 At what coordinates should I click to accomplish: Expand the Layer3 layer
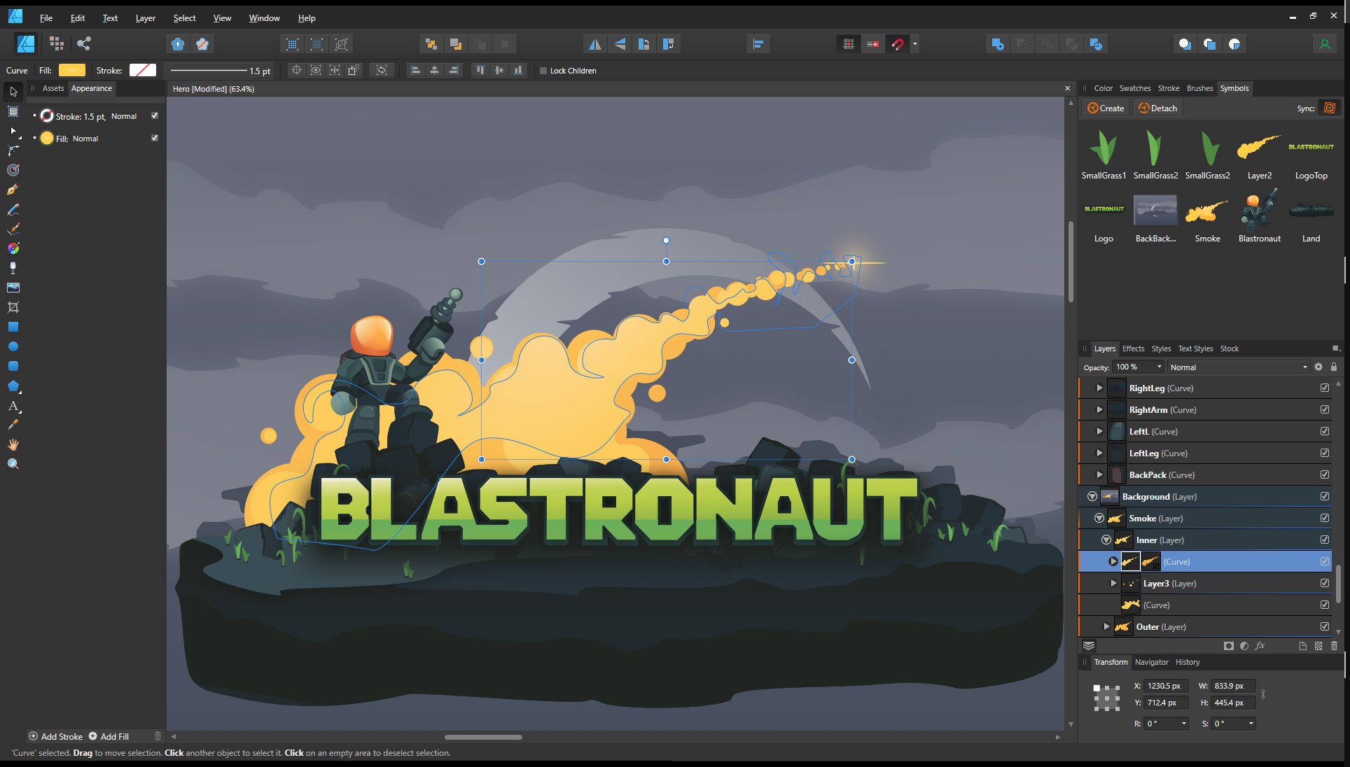(1113, 583)
